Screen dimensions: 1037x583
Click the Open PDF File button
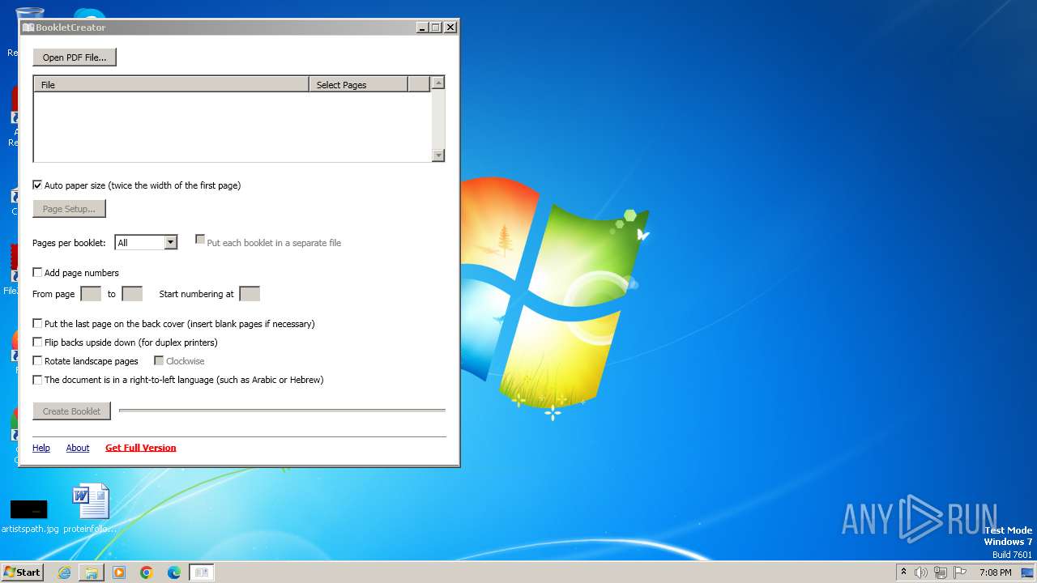pos(75,57)
